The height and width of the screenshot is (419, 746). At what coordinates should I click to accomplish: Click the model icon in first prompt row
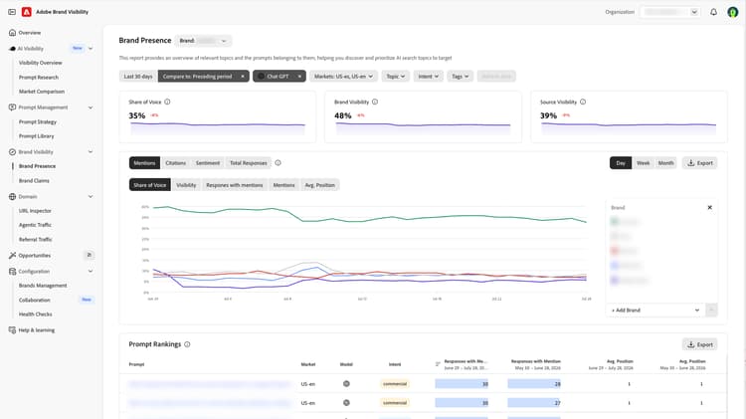click(x=346, y=384)
